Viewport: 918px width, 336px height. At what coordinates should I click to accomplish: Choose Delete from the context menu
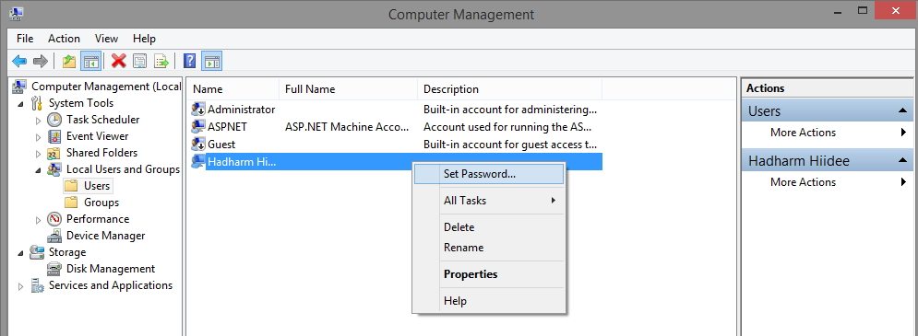coord(489,227)
